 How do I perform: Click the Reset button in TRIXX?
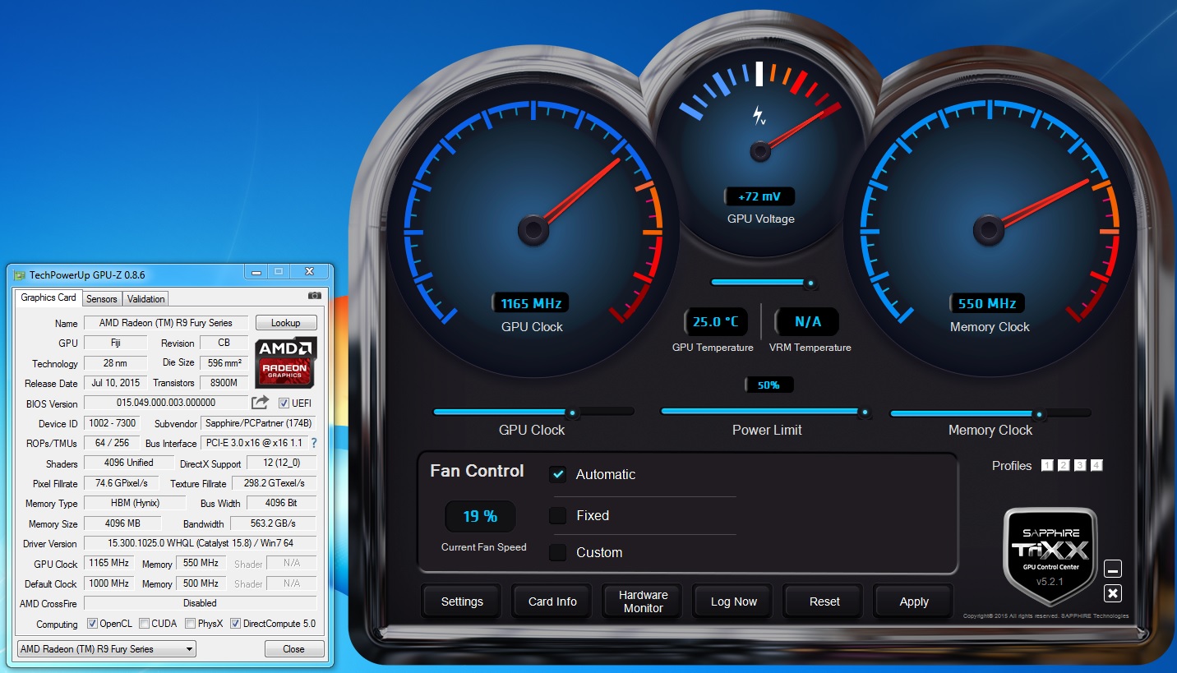[824, 602]
